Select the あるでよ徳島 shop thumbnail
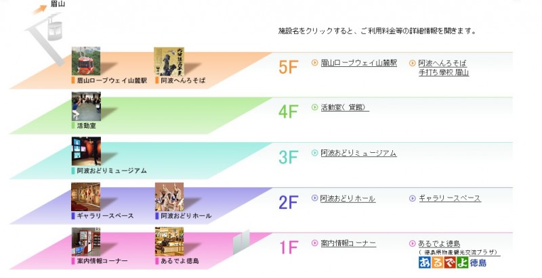 [x=169, y=241]
